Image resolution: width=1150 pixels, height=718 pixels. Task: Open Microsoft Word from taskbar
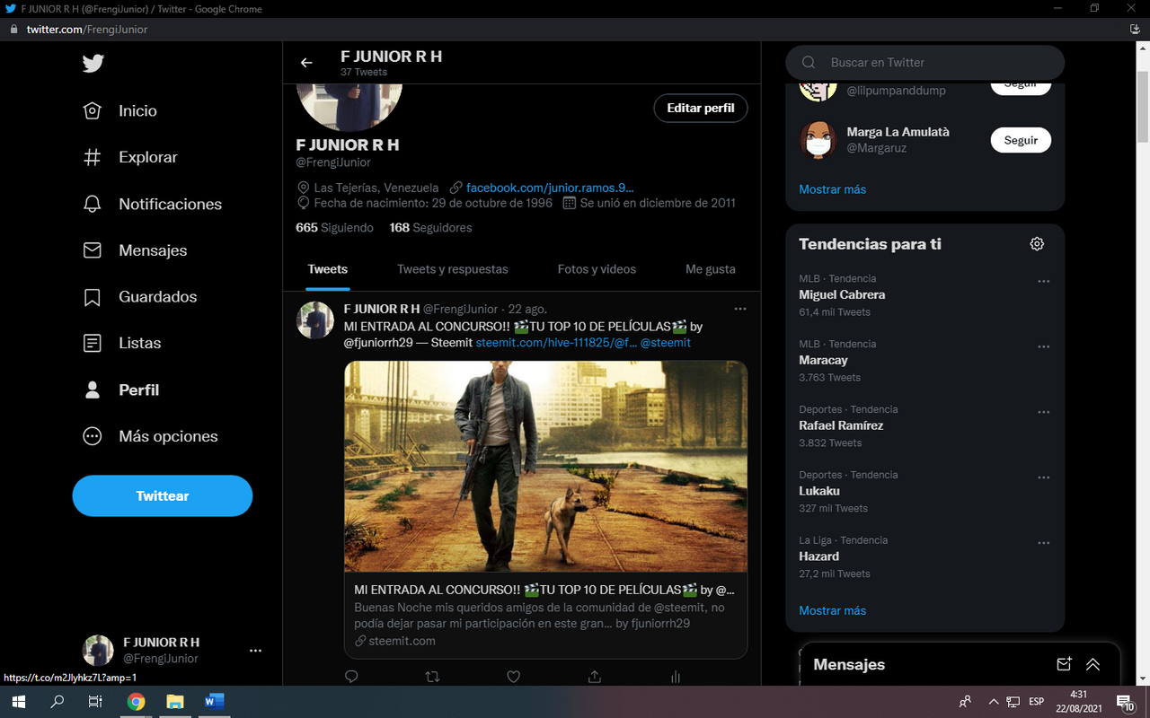pyautogui.click(x=214, y=702)
